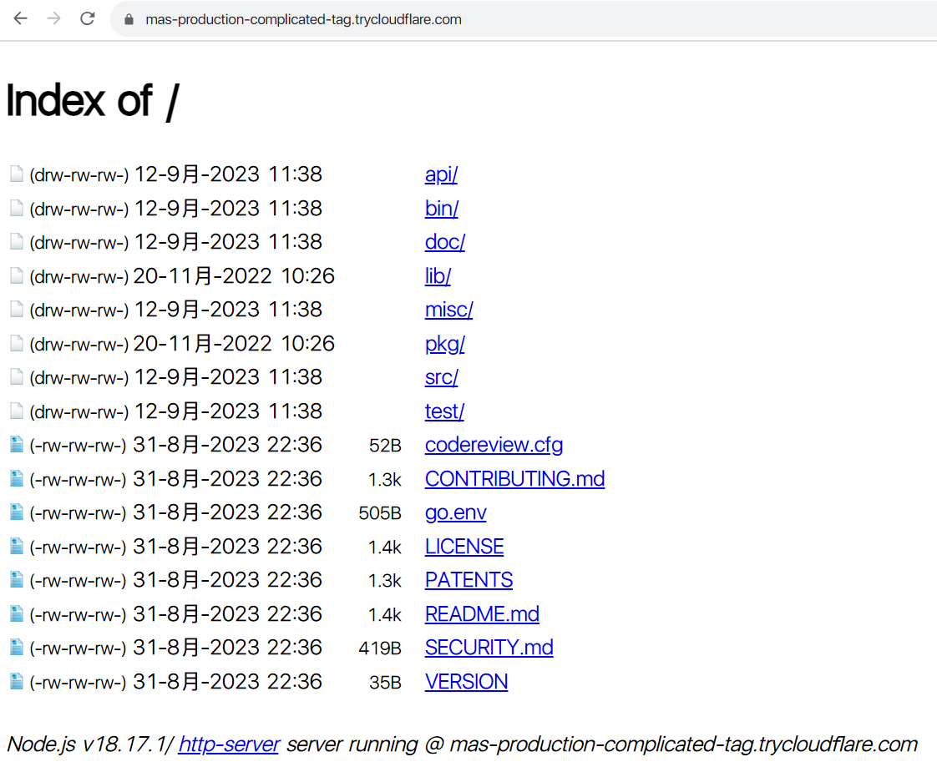Open the bin/ directory link
This screenshot has width=937, height=772.
[x=441, y=209]
